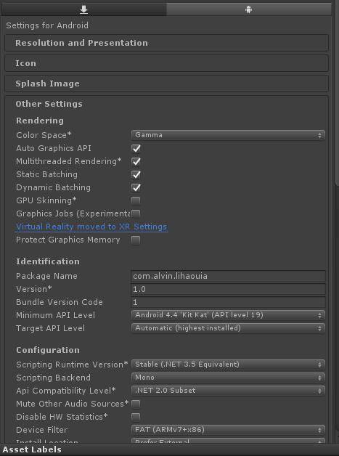Viewport: 339px width, 456px height.
Task: Expand the Splash Image section
Action: (x=167, y=84)
